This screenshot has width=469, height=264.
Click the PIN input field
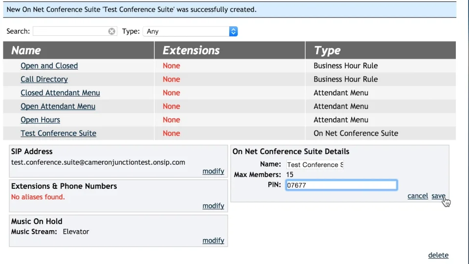pos(341,185)
